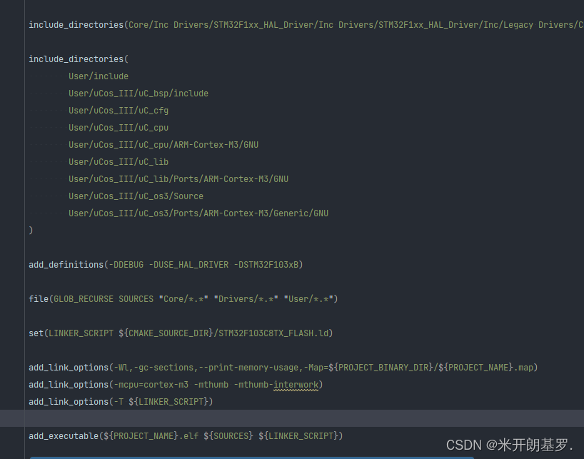Image resolution: width=584 pixels, height=459 pixels.
Task: Click the User/uCos_III/uC_cpu path
Action: point(119,127)
